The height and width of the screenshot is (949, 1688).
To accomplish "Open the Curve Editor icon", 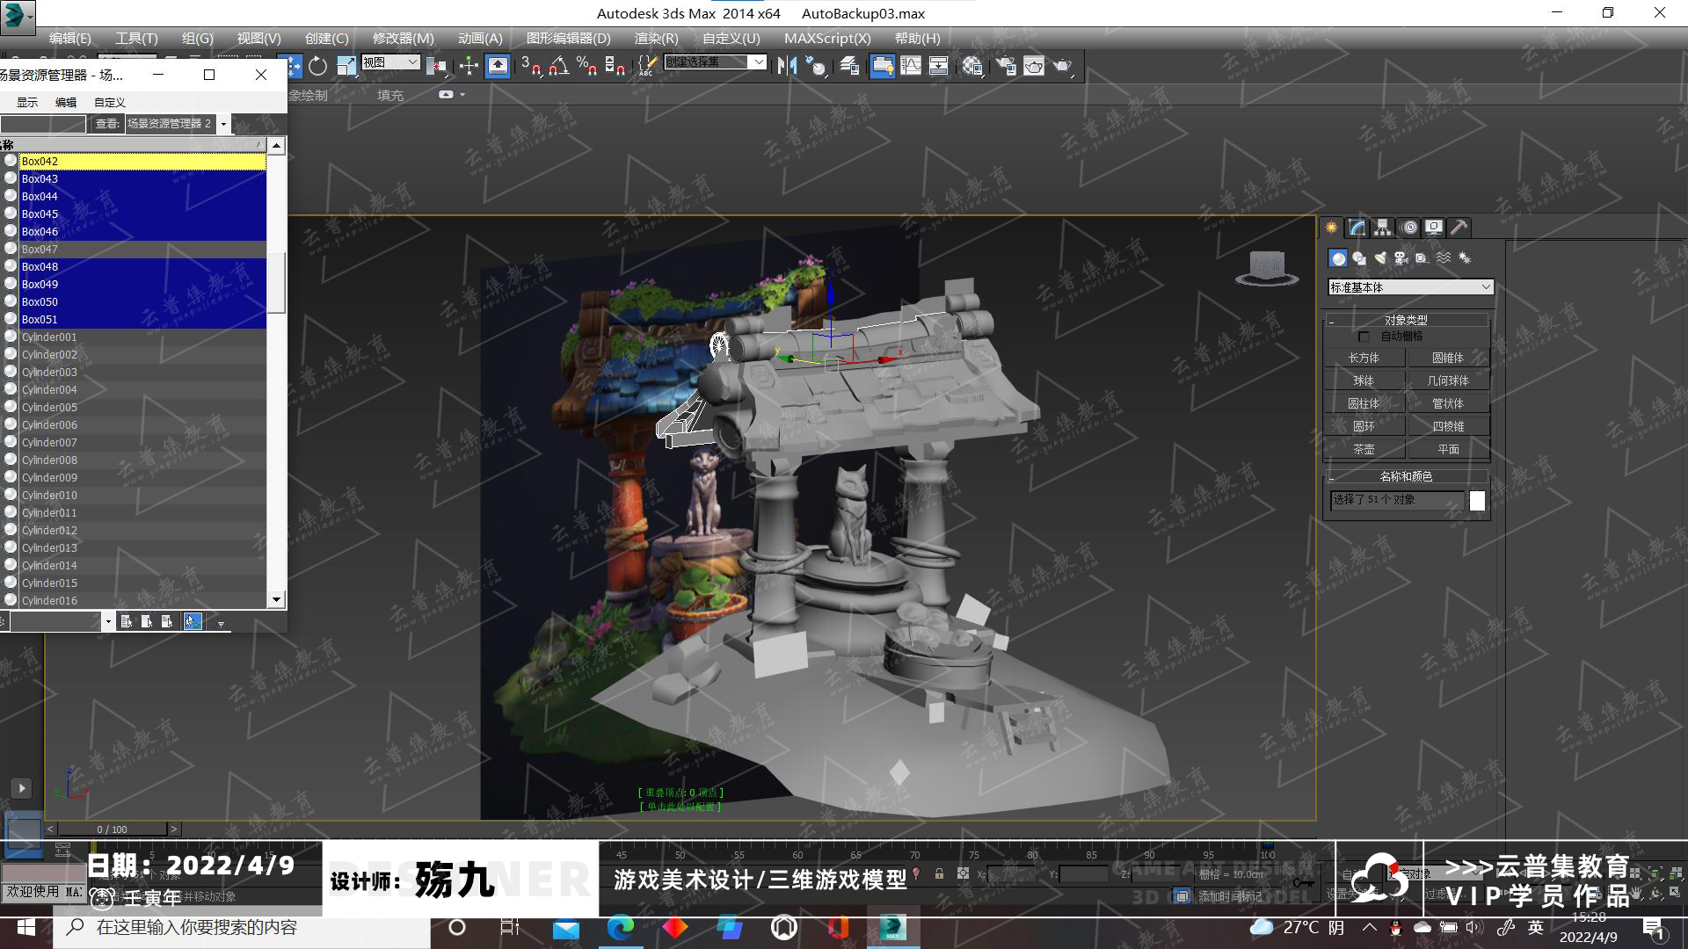I will (911, 66).
